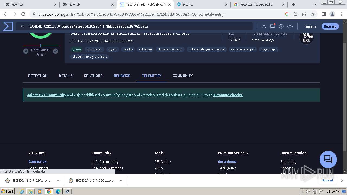Switch to the BEHAVIOR tab
Screen dimensions: 347x195
pyautogui.click(x=122, y=76)
